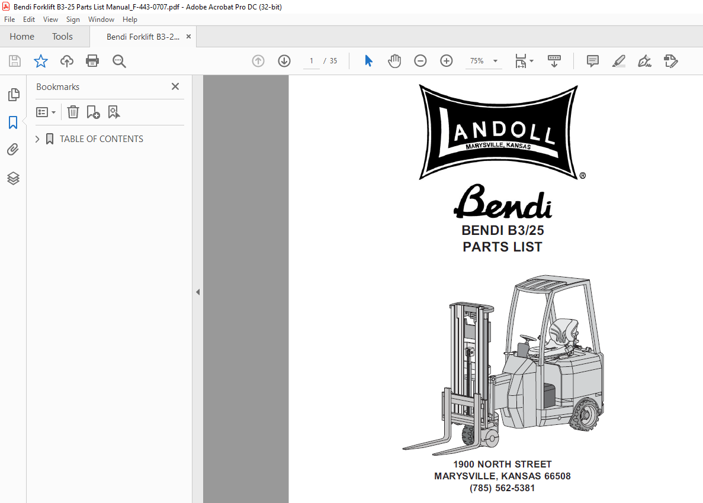This screenshot has height=503, width=703.
Task: Select the highlight text tool
Action: pyautogui.click(x=619, y=61)
